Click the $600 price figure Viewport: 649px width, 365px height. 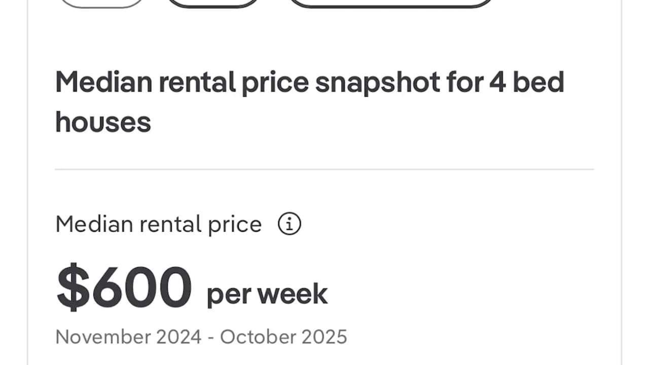(x=124, y=287)
